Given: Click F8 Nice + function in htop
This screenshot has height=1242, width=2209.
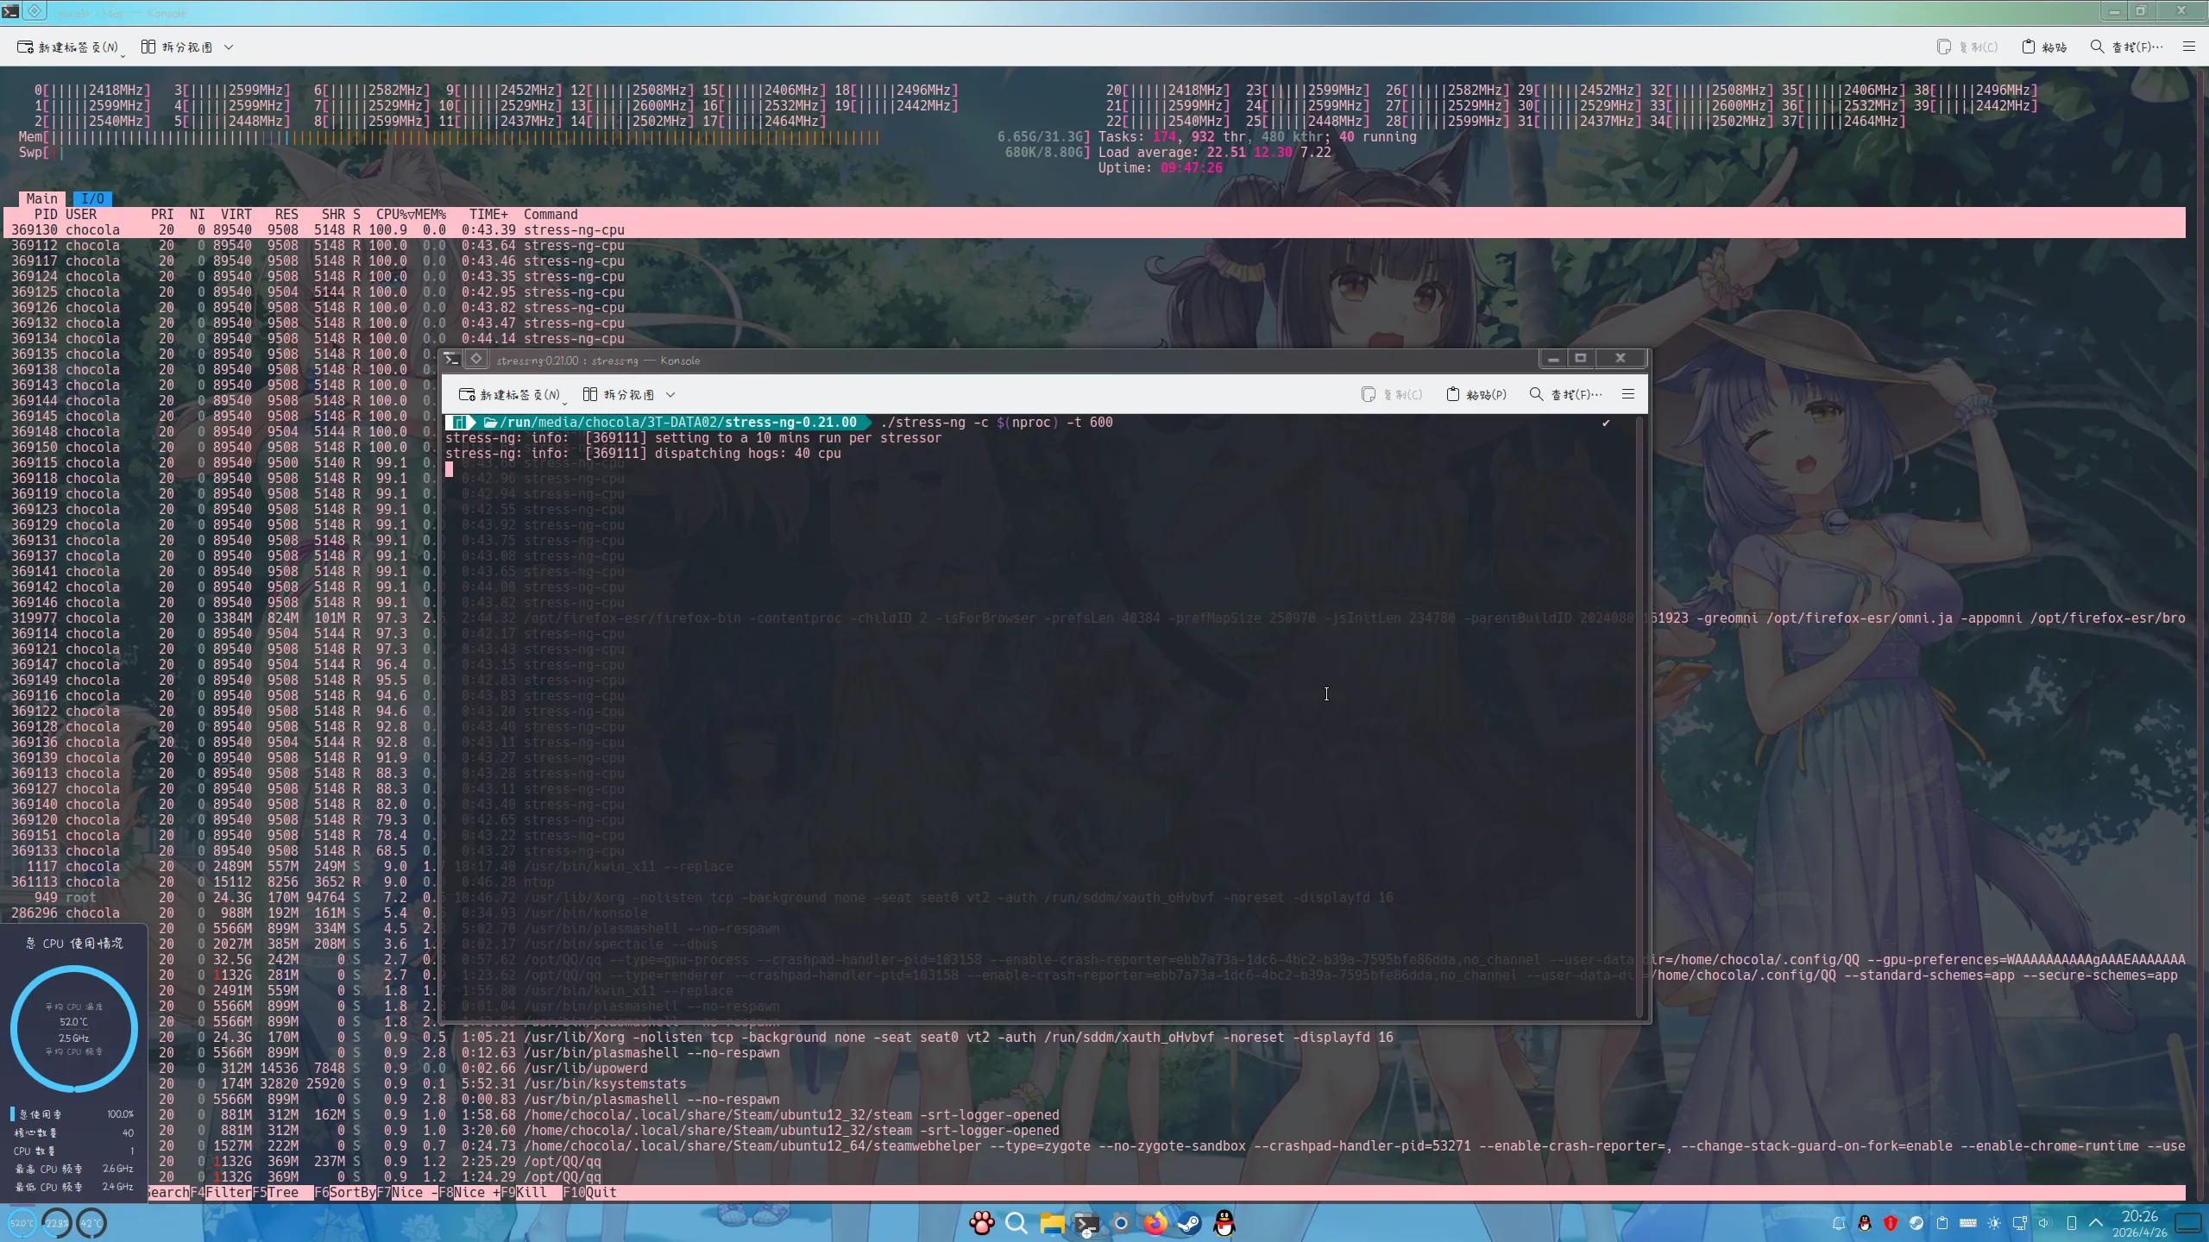Looking at the screenshot, I should click(x=469, y=1193).
